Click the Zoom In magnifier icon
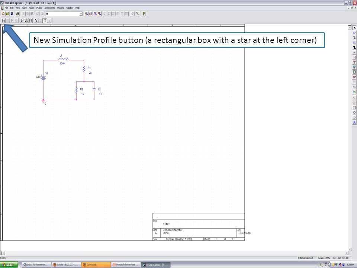 [x=87, y=14]
